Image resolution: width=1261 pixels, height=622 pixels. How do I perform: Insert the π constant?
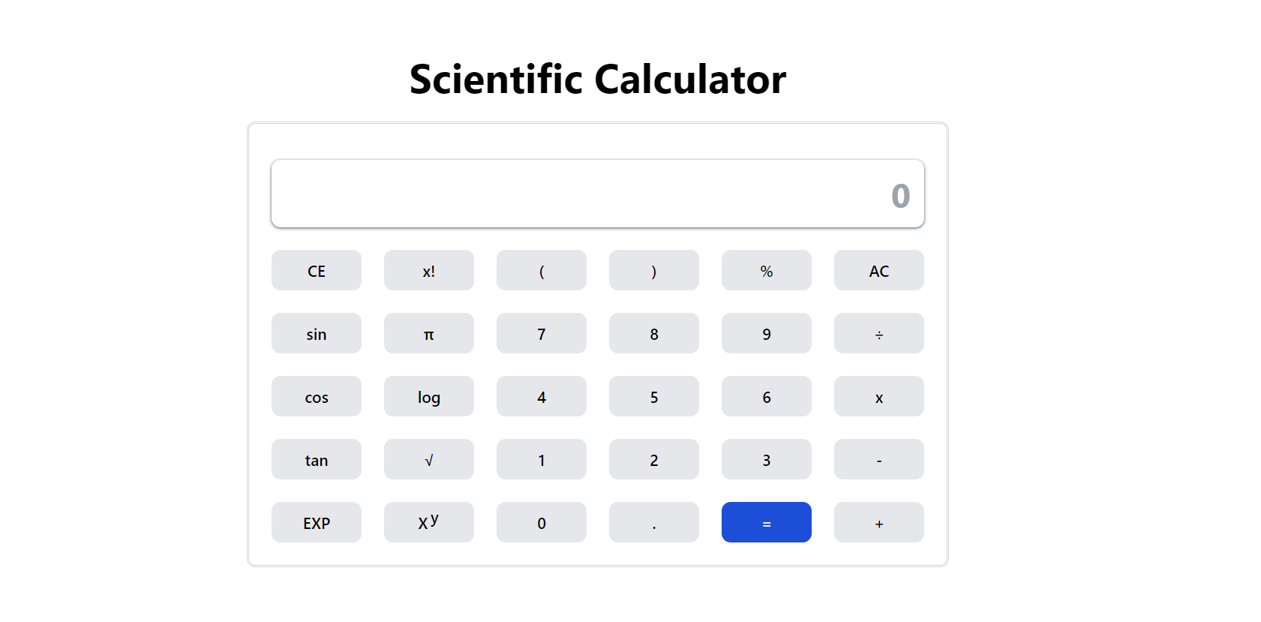pyautogui.click(x=429, y=333)
